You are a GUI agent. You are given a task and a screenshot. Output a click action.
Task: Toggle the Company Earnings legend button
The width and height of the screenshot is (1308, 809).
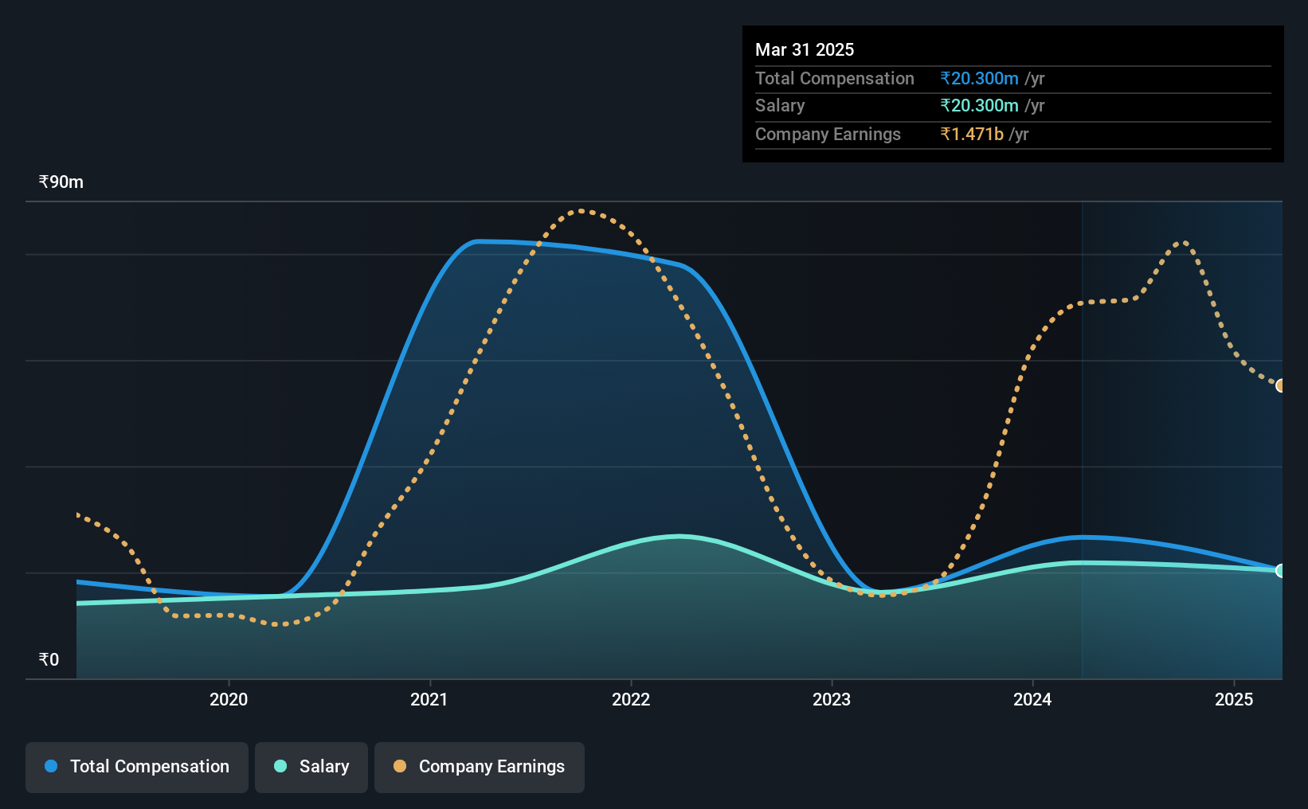[480, 767]
